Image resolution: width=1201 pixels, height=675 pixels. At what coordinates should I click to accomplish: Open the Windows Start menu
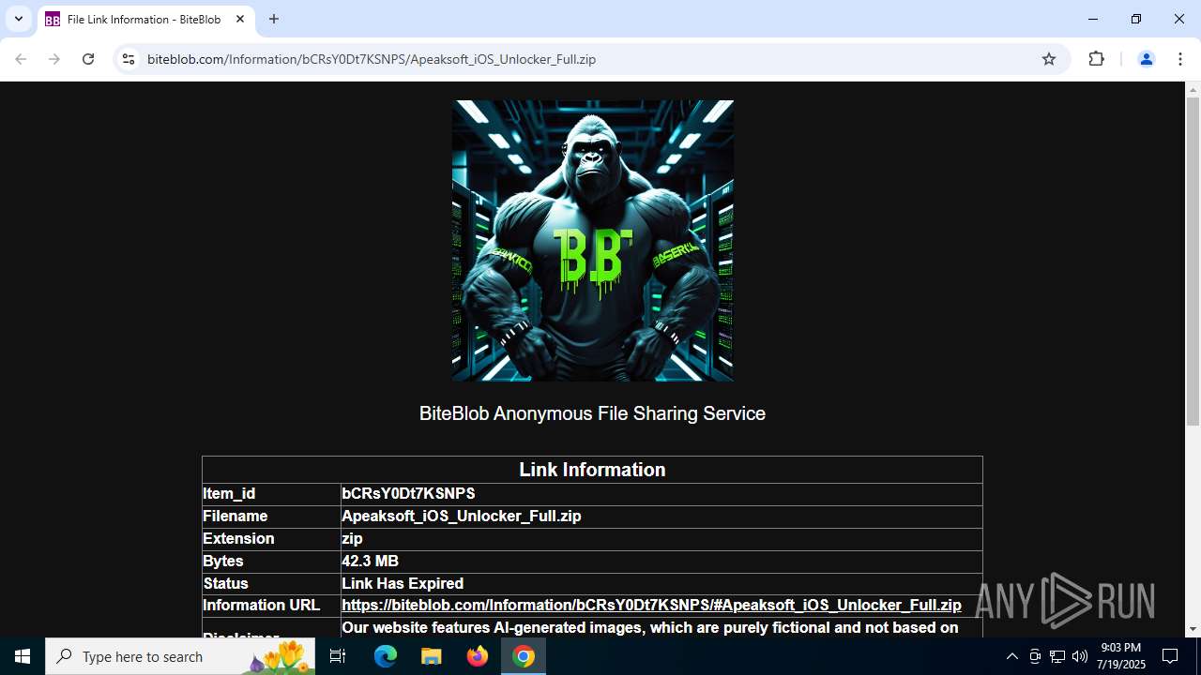coord(23,656)
